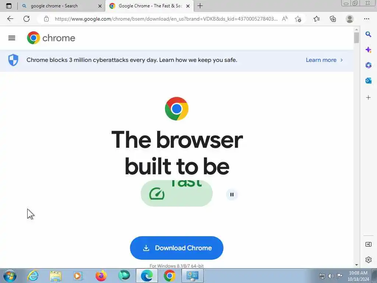Open the Control Panel taskbar item
Image resolution: width=377 pixels, height=283 pixels.
[192, 276]
